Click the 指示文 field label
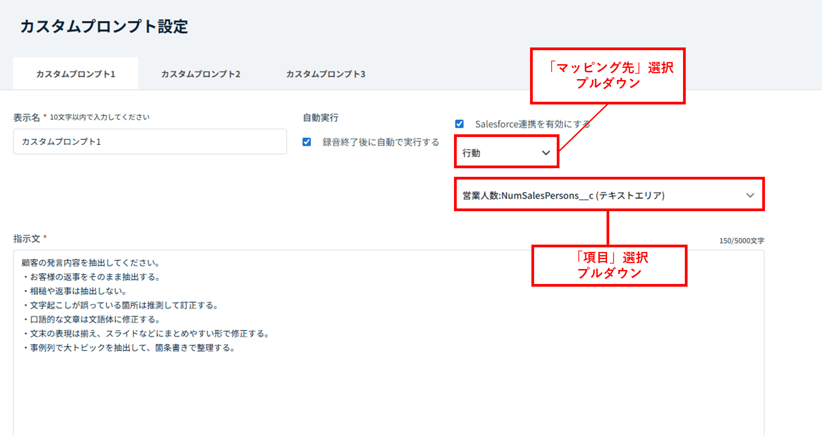This screenshot has height=435, width=822. coord(27,238)
